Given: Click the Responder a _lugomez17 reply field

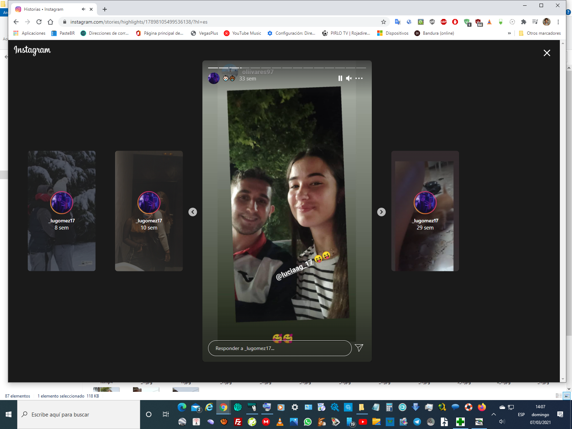Looking at the screenshot, I should click(x=280, y=348).
